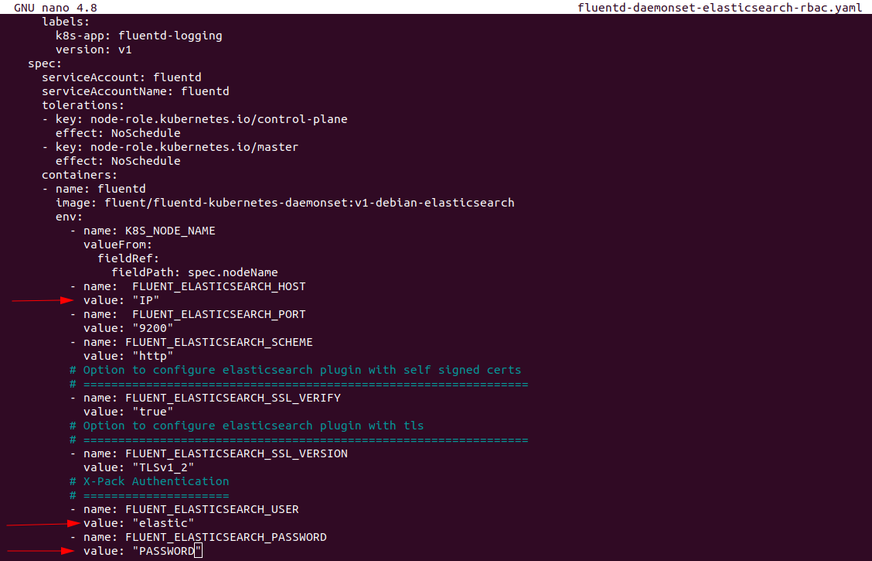
Task: Click the 'valueFrom:' line
Action: (x=118, y=245)
